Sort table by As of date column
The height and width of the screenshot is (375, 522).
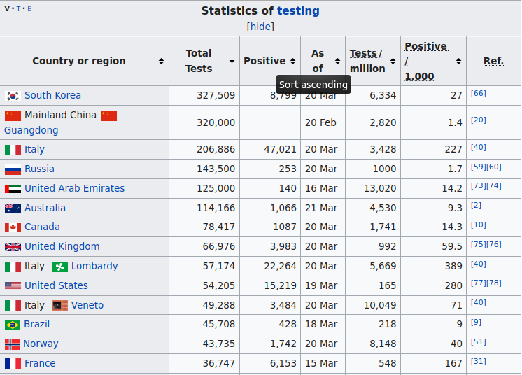337,62
